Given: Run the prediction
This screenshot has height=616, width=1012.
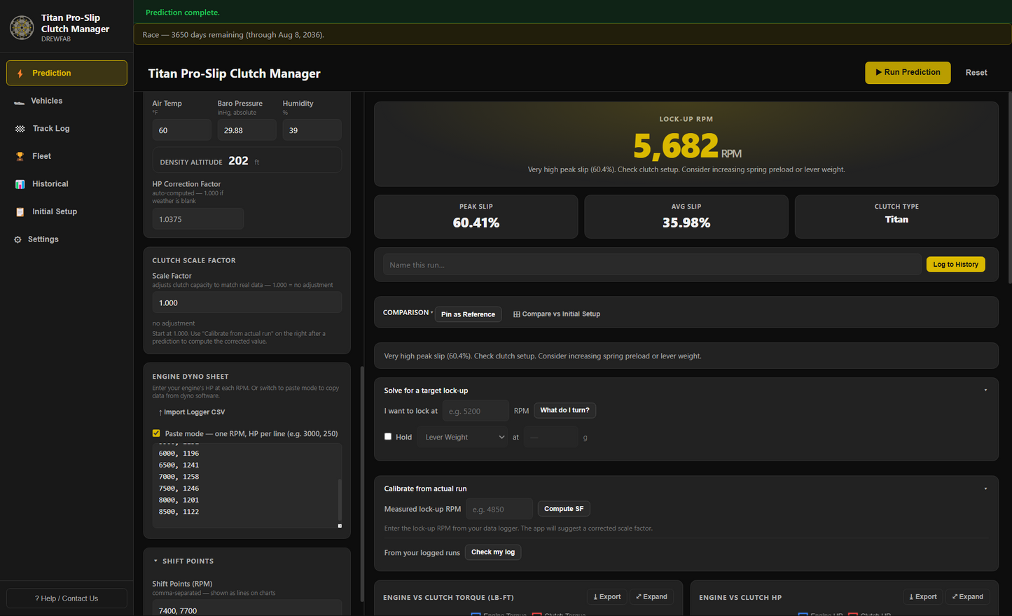Looking at the screenshot, I should coord(908,72).
